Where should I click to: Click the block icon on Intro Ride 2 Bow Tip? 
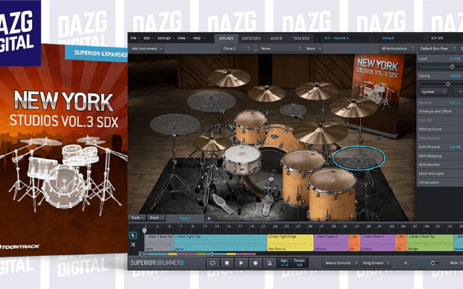coord(147,236)
